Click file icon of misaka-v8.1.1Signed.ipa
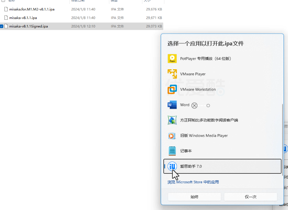The width and height of the screenshot is (288, 210). [x=6, y=26]
